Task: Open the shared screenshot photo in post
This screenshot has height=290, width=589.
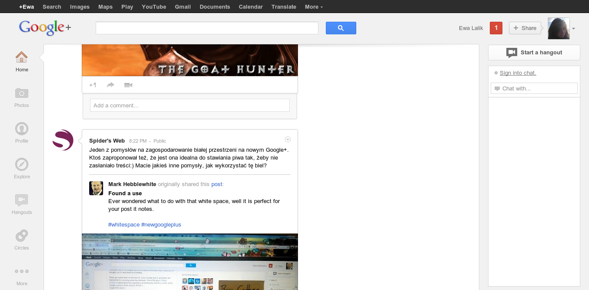Action: point(190,262)
